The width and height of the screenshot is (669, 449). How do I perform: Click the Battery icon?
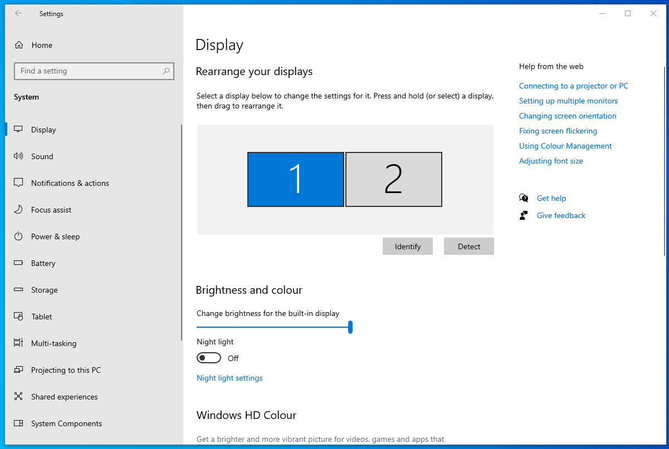[x=18, y=263]
